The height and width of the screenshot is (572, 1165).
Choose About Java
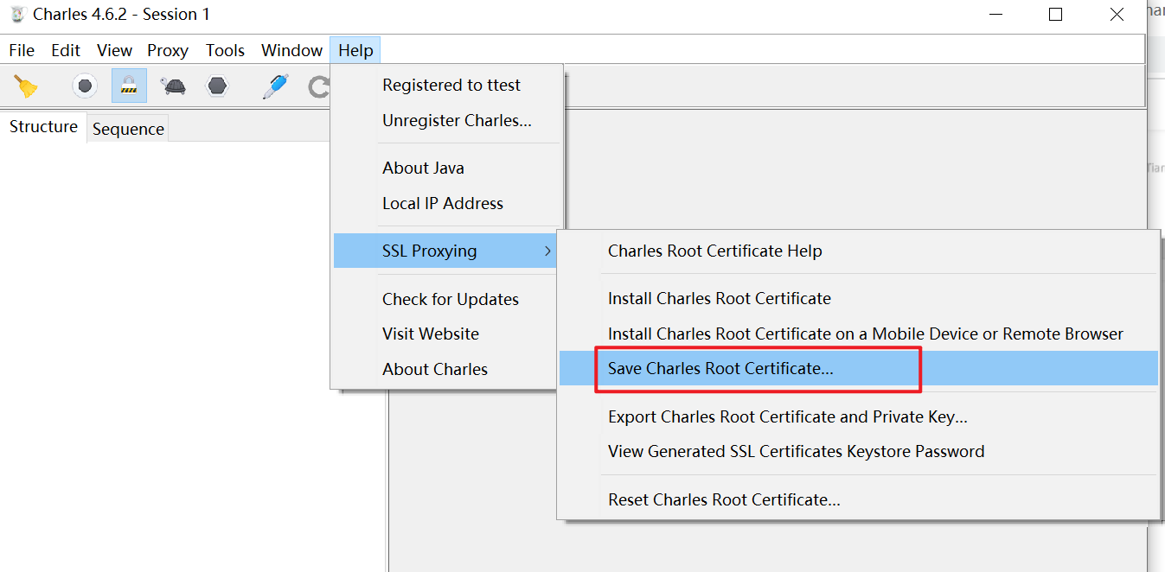[447, 168]
